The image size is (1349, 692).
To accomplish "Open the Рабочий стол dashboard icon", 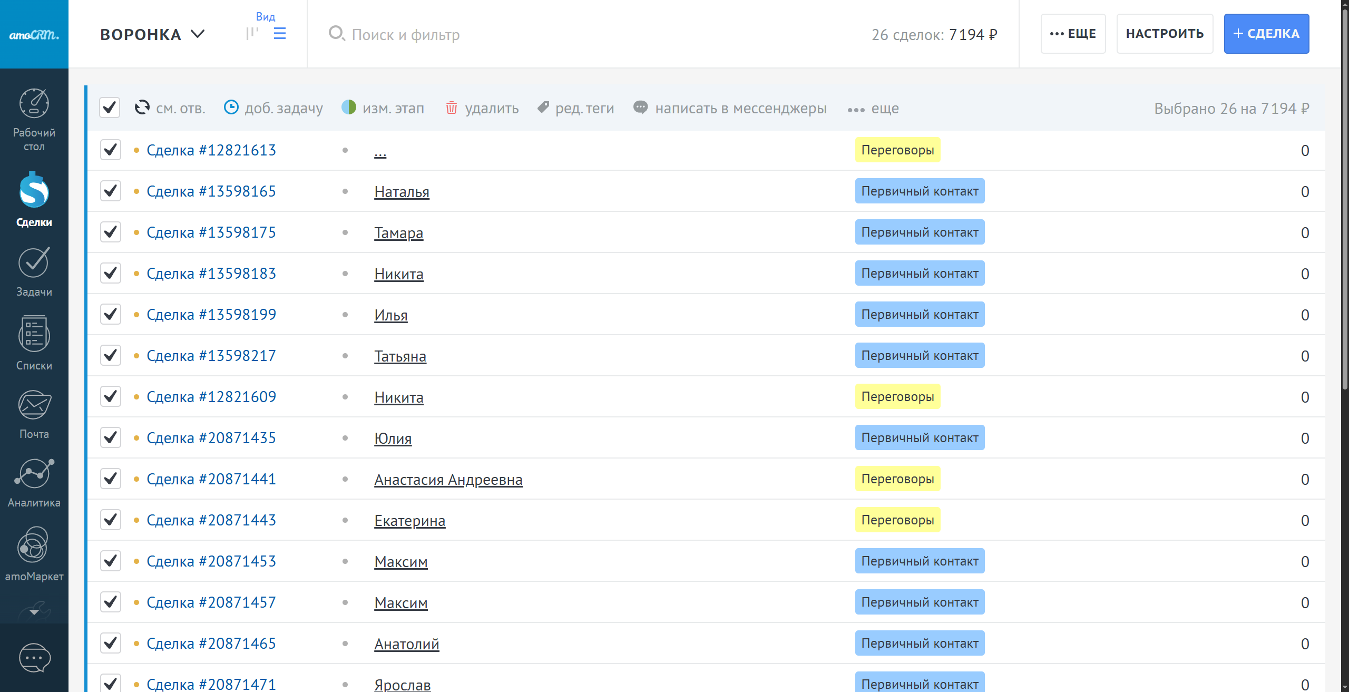I will (x=34, y=104).
